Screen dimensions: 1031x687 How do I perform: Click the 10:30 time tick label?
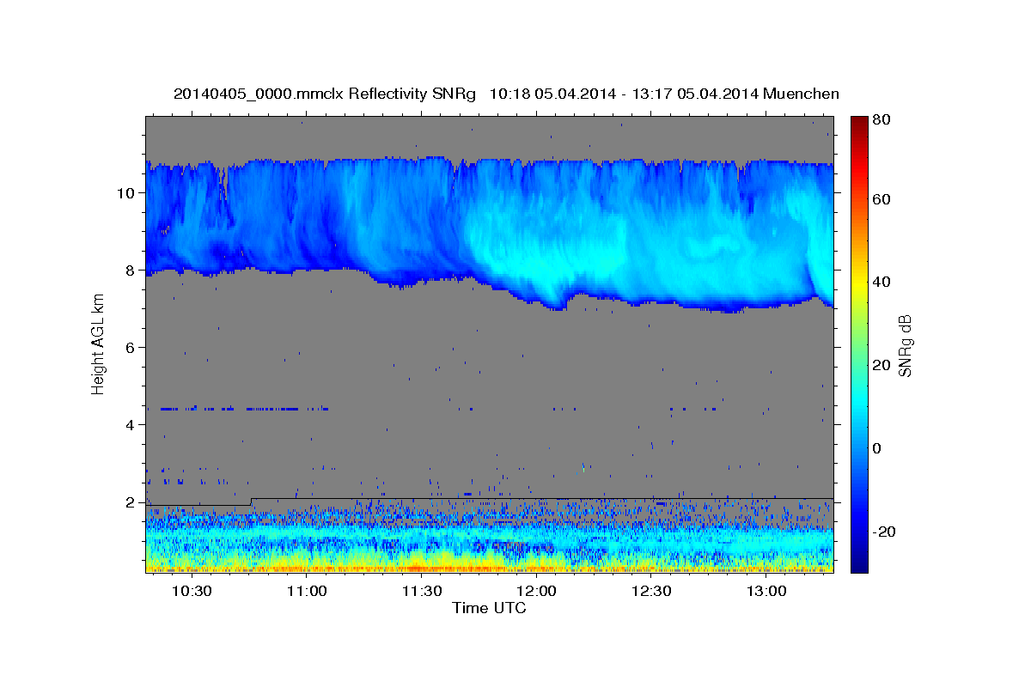(192, 592)
